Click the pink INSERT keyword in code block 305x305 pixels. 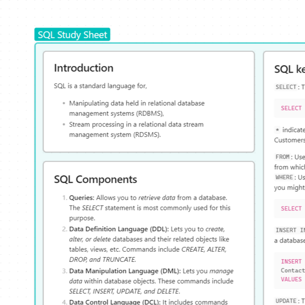(x=291, y=262)
